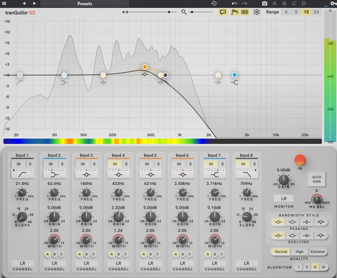337x278 pixels.
Task: Select the orange Band 4 node on graph
Action: (x=145, y=67)
